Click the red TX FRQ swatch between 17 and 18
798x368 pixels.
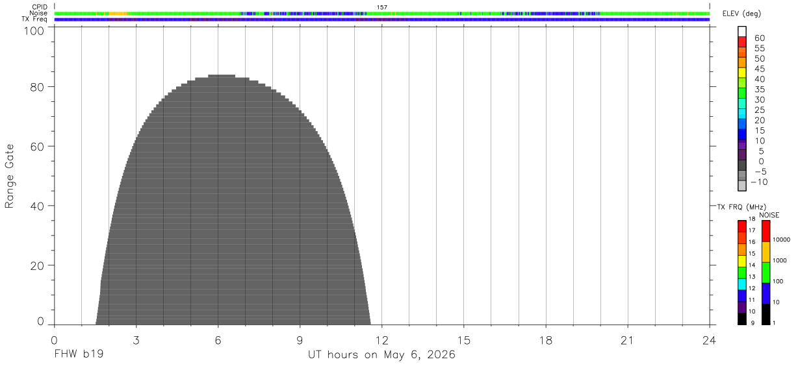pyautogui.click(x=742, y=226)
